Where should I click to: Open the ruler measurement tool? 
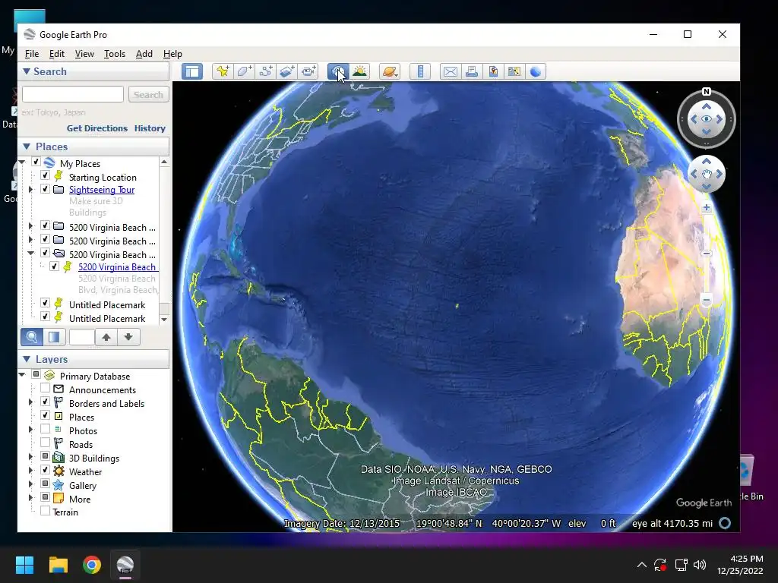(x=420, y=71)
